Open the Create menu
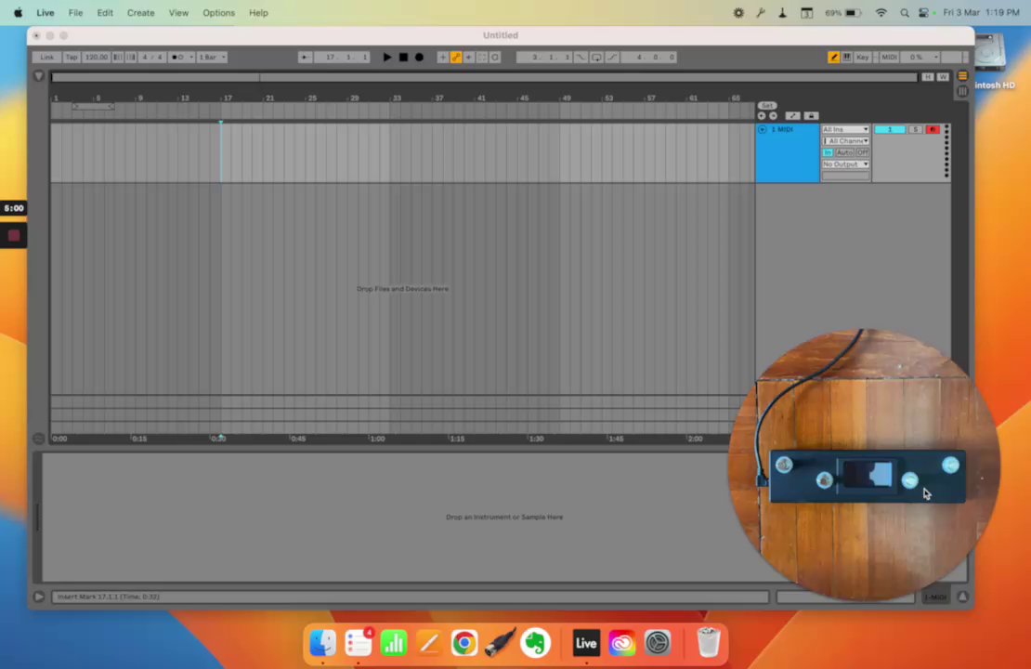 pos(140,12)
